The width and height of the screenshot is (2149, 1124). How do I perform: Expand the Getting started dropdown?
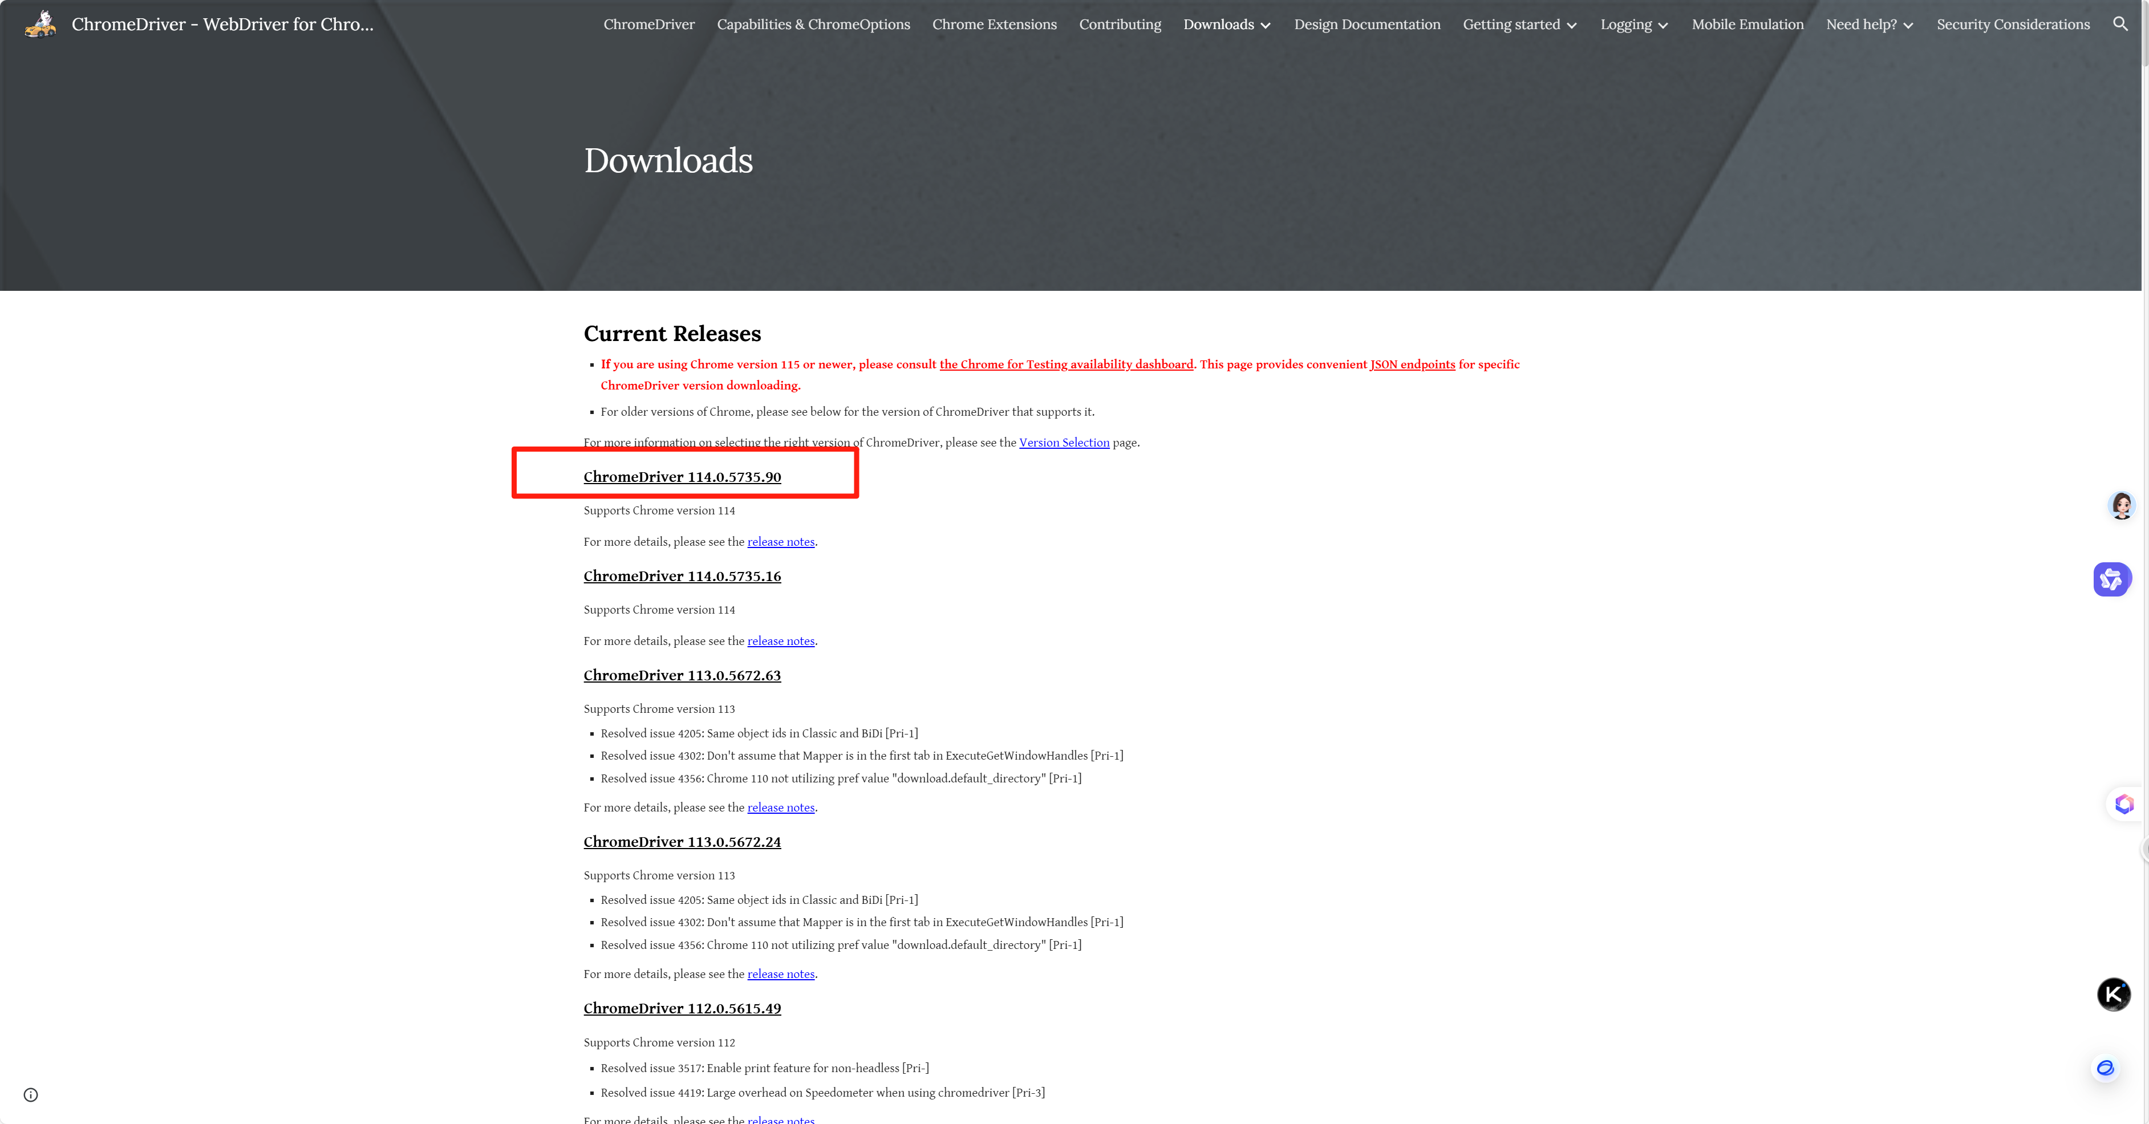click(x=1572, y=26)
